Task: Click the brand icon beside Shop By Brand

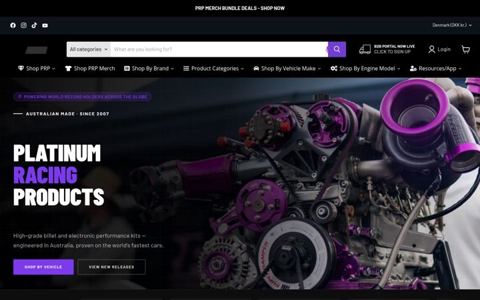Action: [x=127, y=68]
